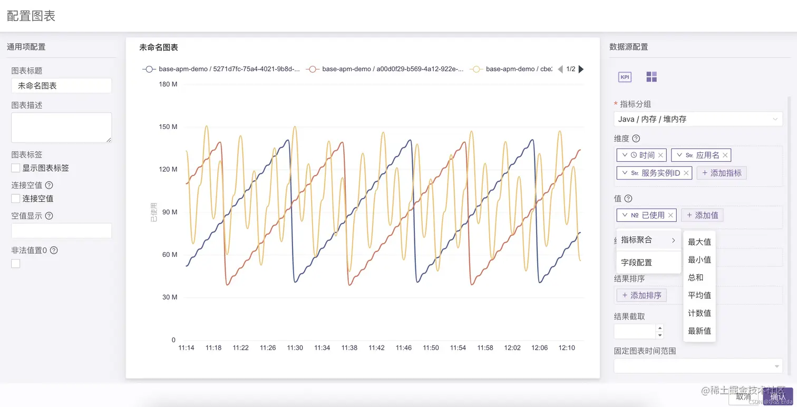Enable 显示图表标签 checkbox
This screenshot has width=797, height=407.
[16, 168]
